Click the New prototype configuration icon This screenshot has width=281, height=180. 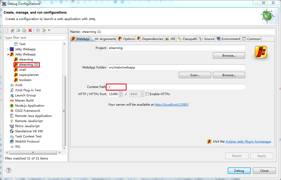pyautogui.click(x=12, y=30)
